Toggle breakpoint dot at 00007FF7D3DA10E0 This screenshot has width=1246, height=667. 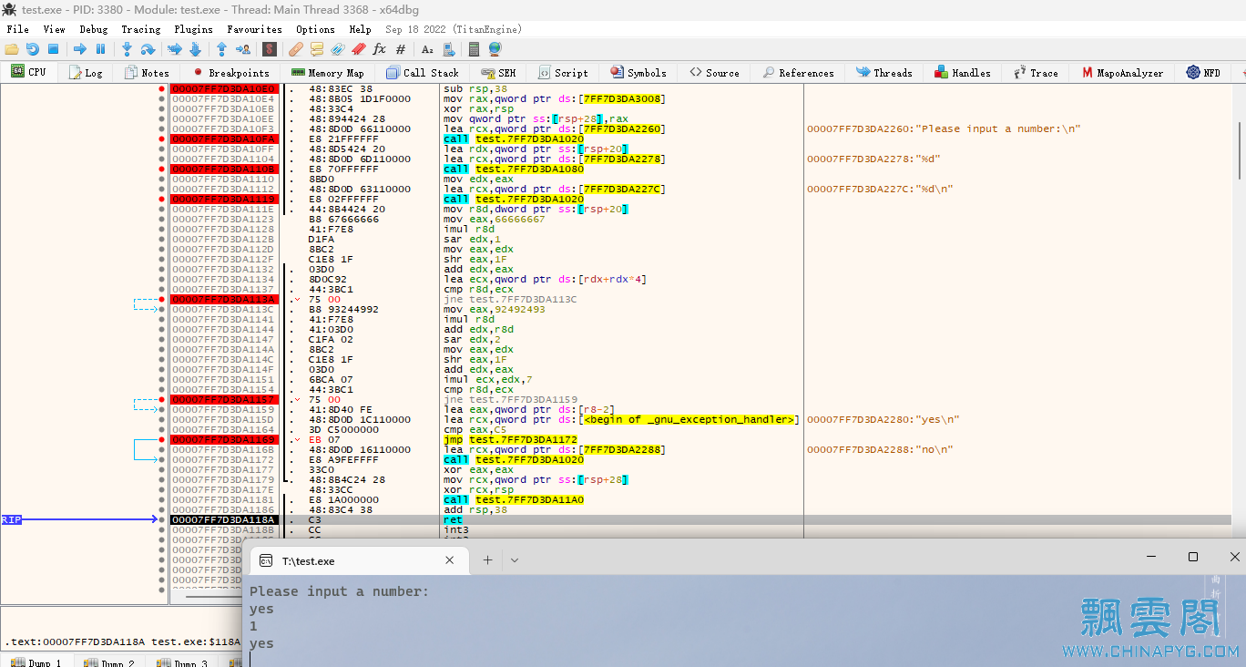tap(162, 89)
